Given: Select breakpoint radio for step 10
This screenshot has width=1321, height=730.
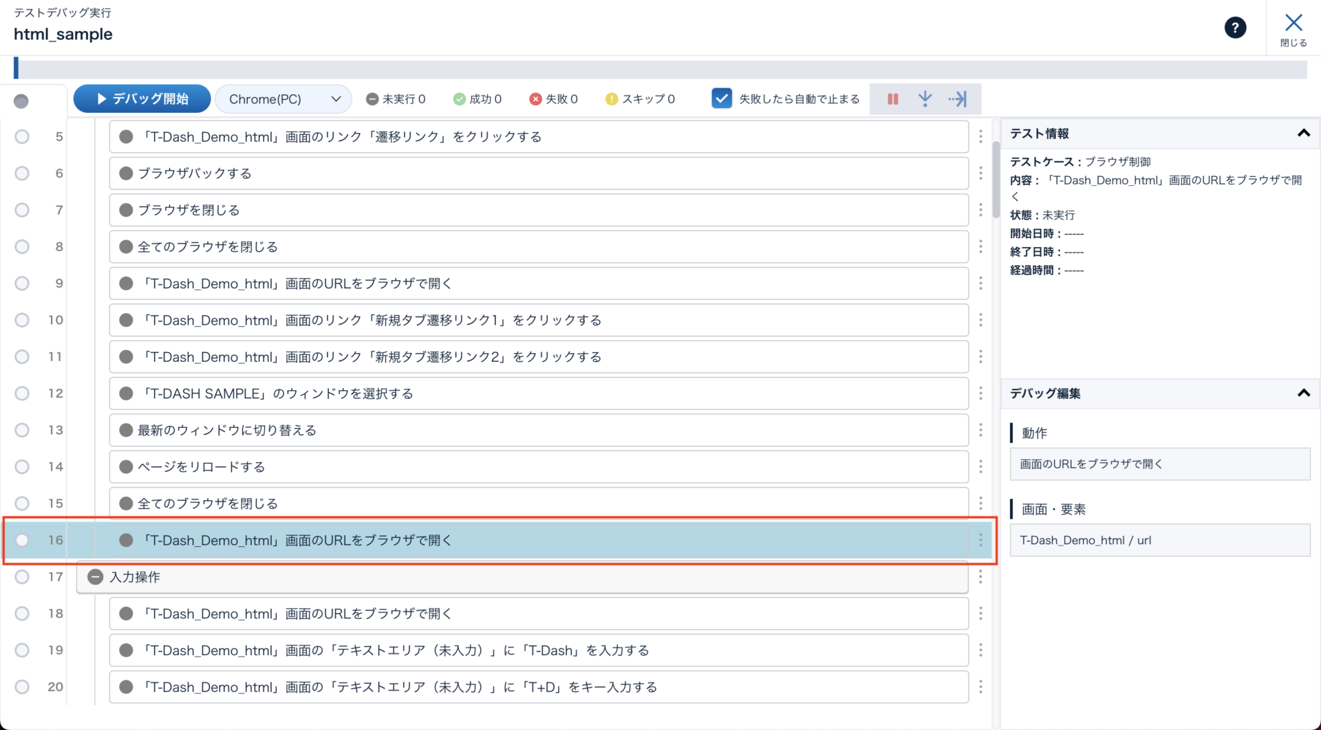Looking at the screenshot, I should (x=22, y=320).
